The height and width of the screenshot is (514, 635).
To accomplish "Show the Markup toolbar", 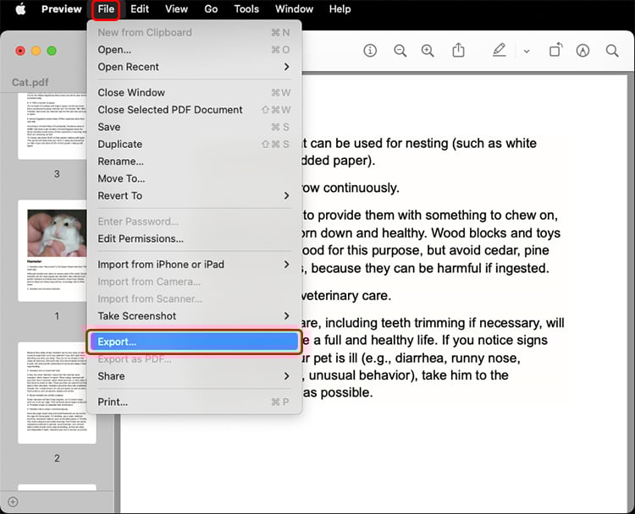I will point(583,51).
